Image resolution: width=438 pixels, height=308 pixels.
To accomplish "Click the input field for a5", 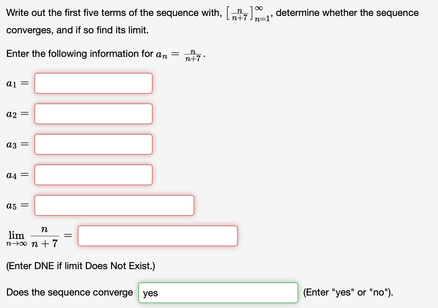I will pos(114,205).
